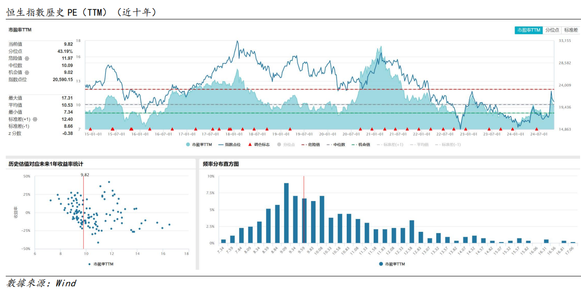Toggle 市盈率TTM legend under the histogram
Image resolution: width=581 pixels, height=294 pixels.
click(391, 264)
